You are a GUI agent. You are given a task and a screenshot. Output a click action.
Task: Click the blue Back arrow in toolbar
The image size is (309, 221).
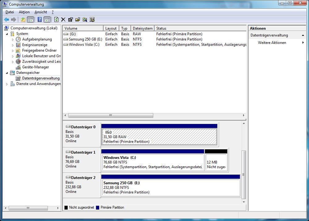6,19
